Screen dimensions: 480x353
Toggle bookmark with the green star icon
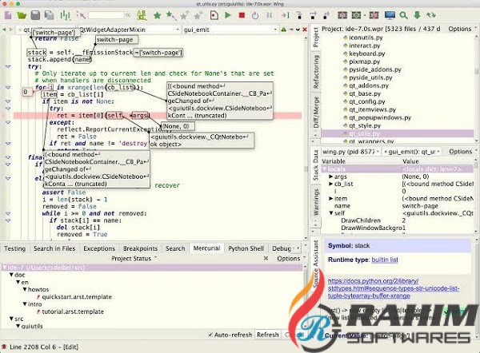tap(157, 15)
